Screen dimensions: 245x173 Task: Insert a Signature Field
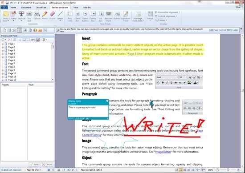pyautogui.click(x=126, y=16)
